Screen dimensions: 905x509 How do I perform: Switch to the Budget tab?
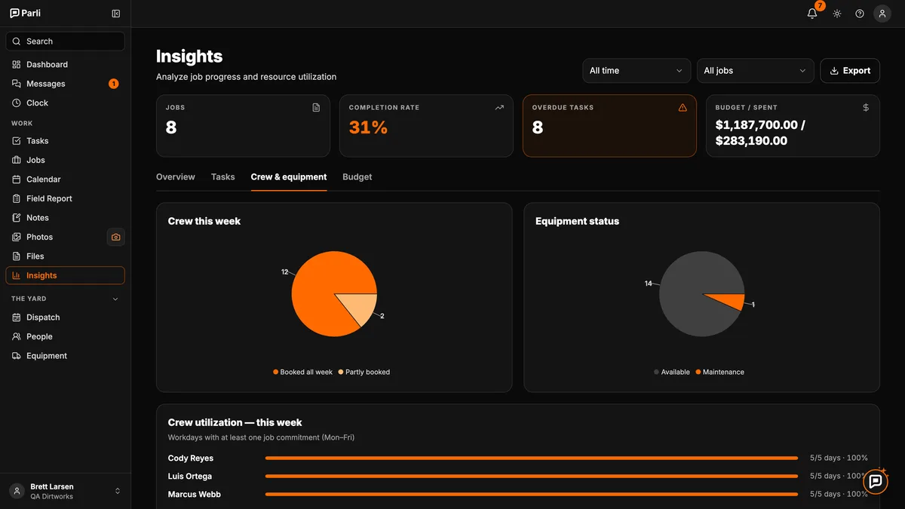click(357, 177)
